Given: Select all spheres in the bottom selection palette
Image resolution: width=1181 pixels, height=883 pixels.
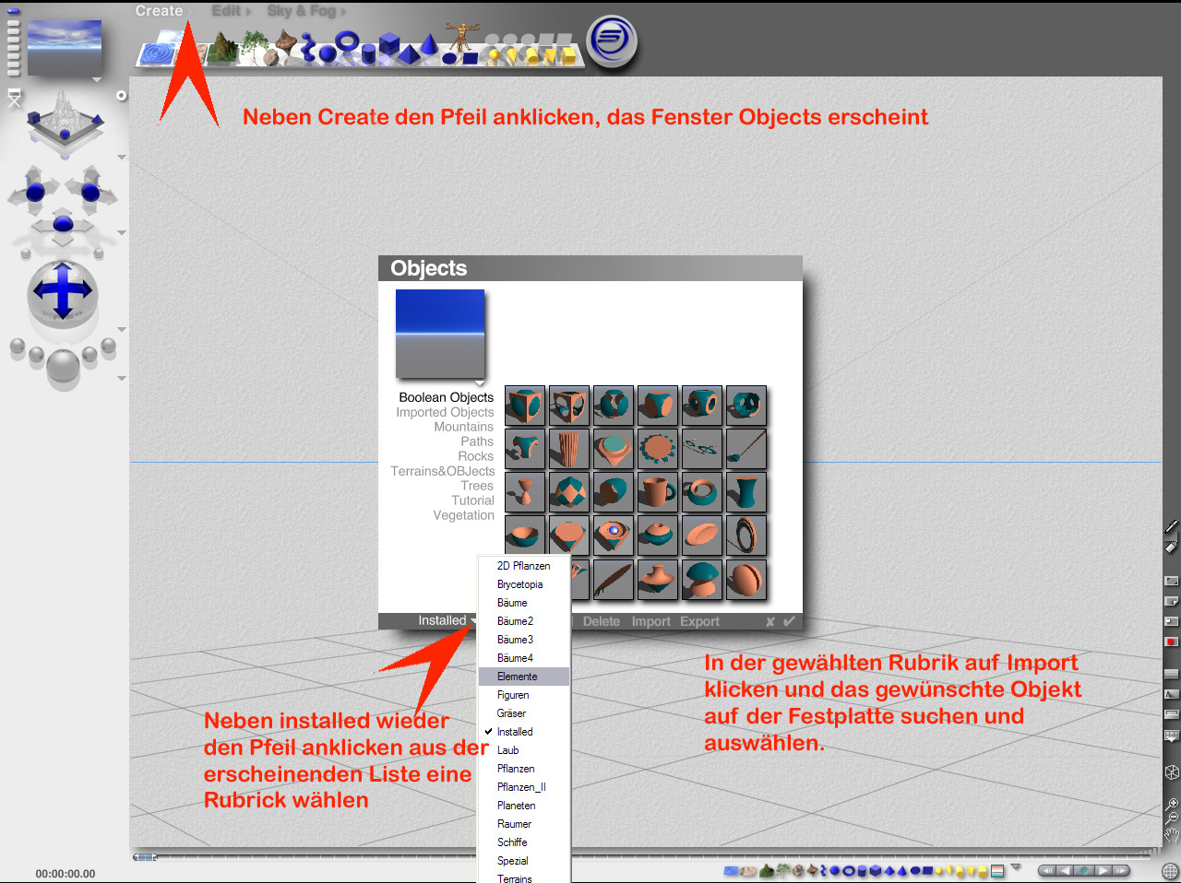Looking at the screenshot, I should point(834,871).
